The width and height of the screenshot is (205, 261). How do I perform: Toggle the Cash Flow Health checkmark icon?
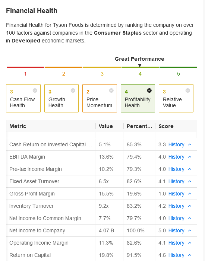(x=35, y=90)
